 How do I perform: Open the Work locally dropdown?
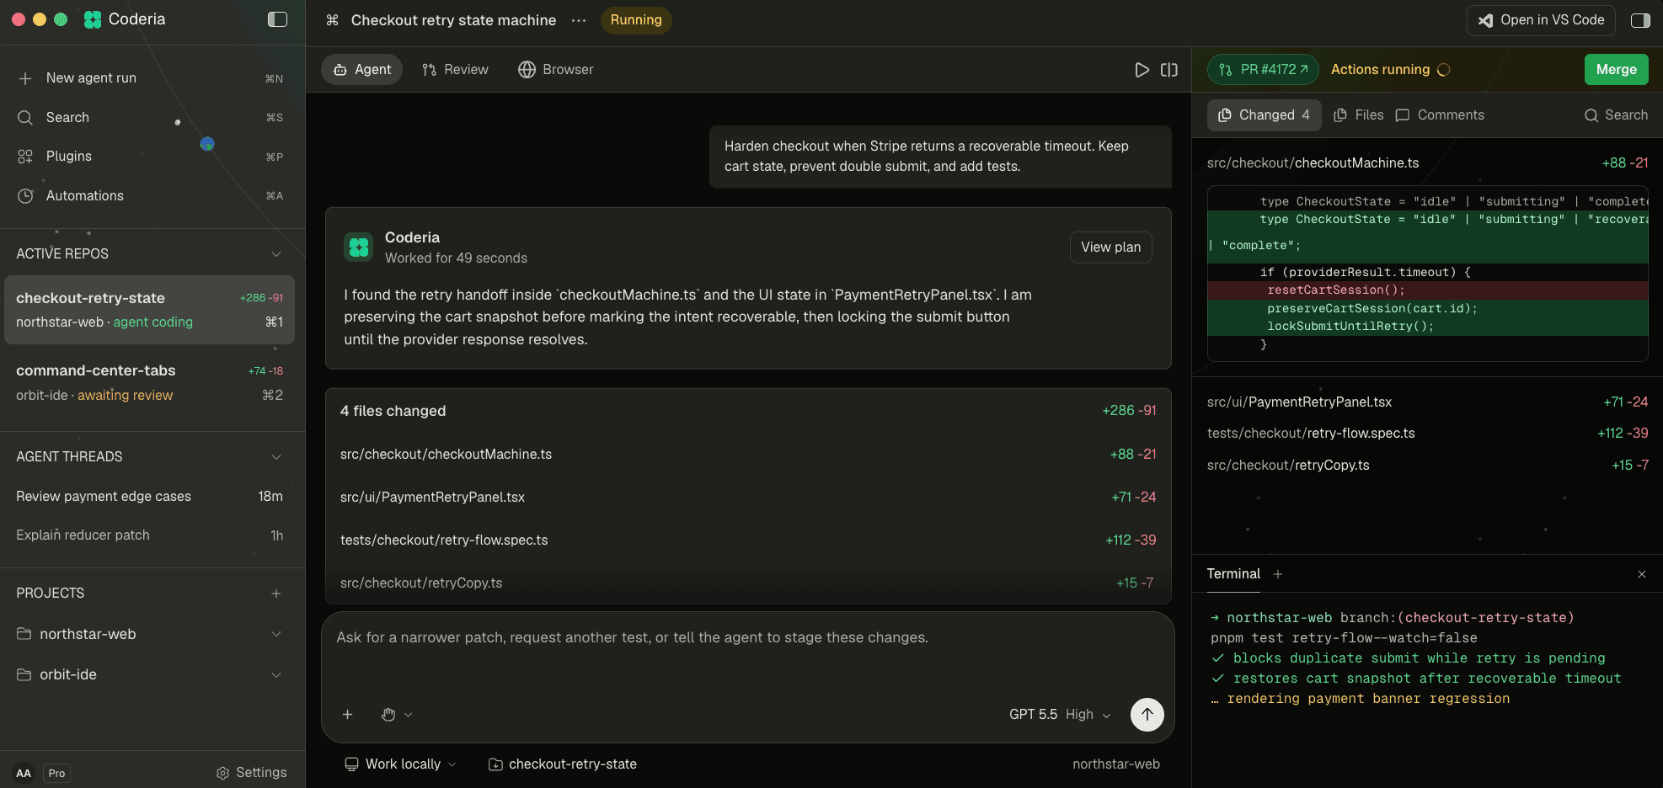[x=400, y=764]
